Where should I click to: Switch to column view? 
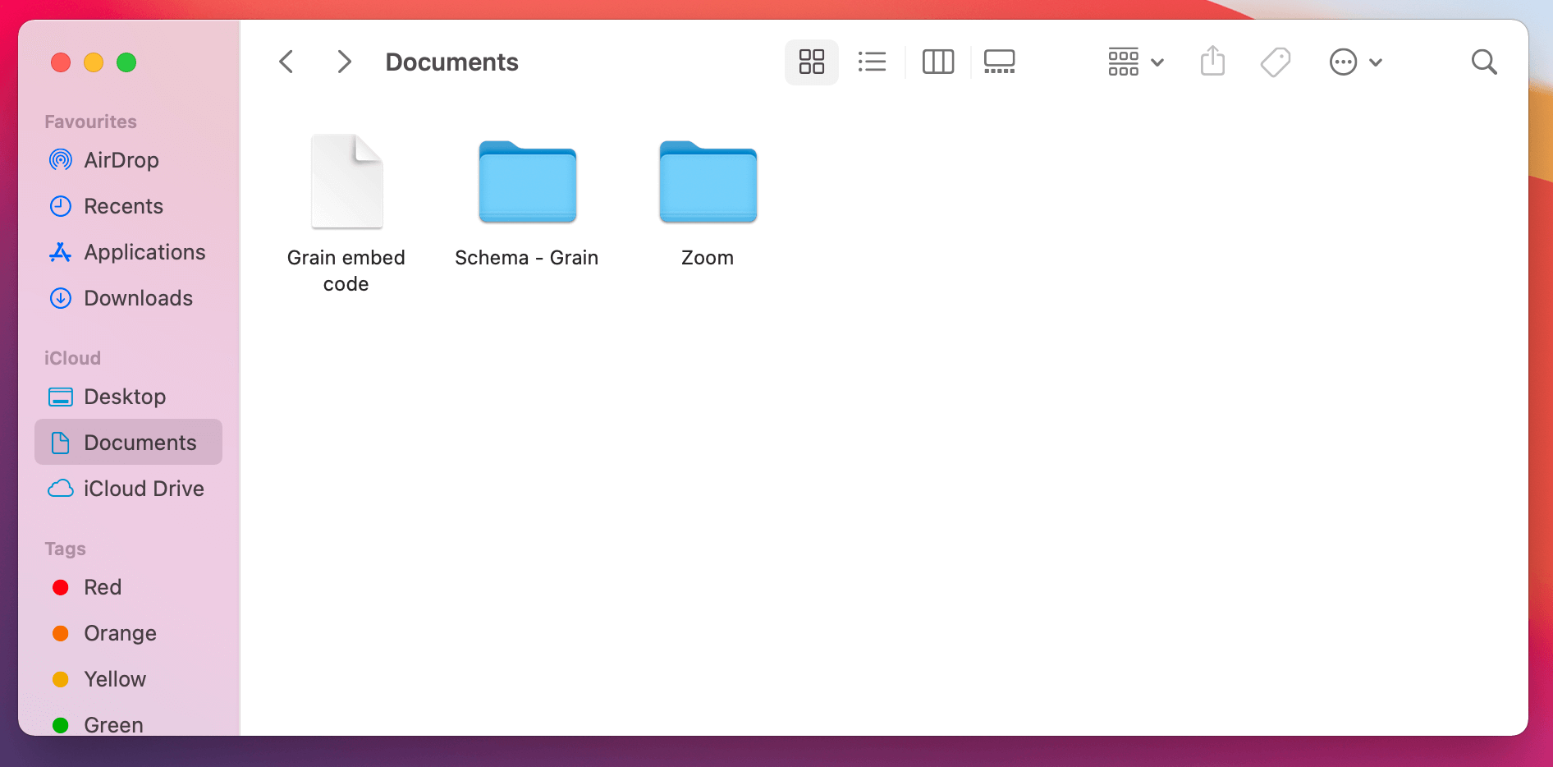(x=938, y=62)
